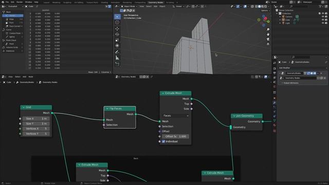Image resolution: width=329 pixels, height=185 pixels.
Task: Click the viewport Options button
Action: [265, 10]
